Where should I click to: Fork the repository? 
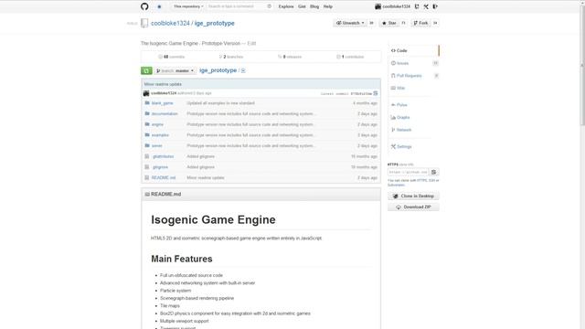pos(420,23)
